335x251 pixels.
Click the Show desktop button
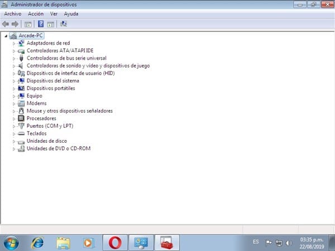(x=332, y=243)
